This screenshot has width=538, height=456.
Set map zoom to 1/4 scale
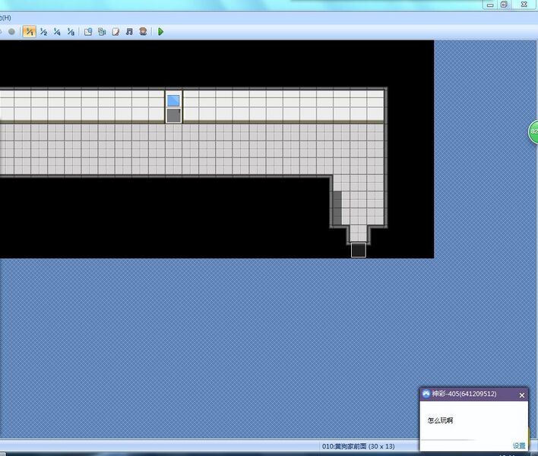[57, 32]
